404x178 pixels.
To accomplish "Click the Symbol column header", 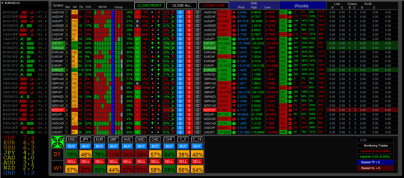I will pyautogui.click(x=58, y=5).
